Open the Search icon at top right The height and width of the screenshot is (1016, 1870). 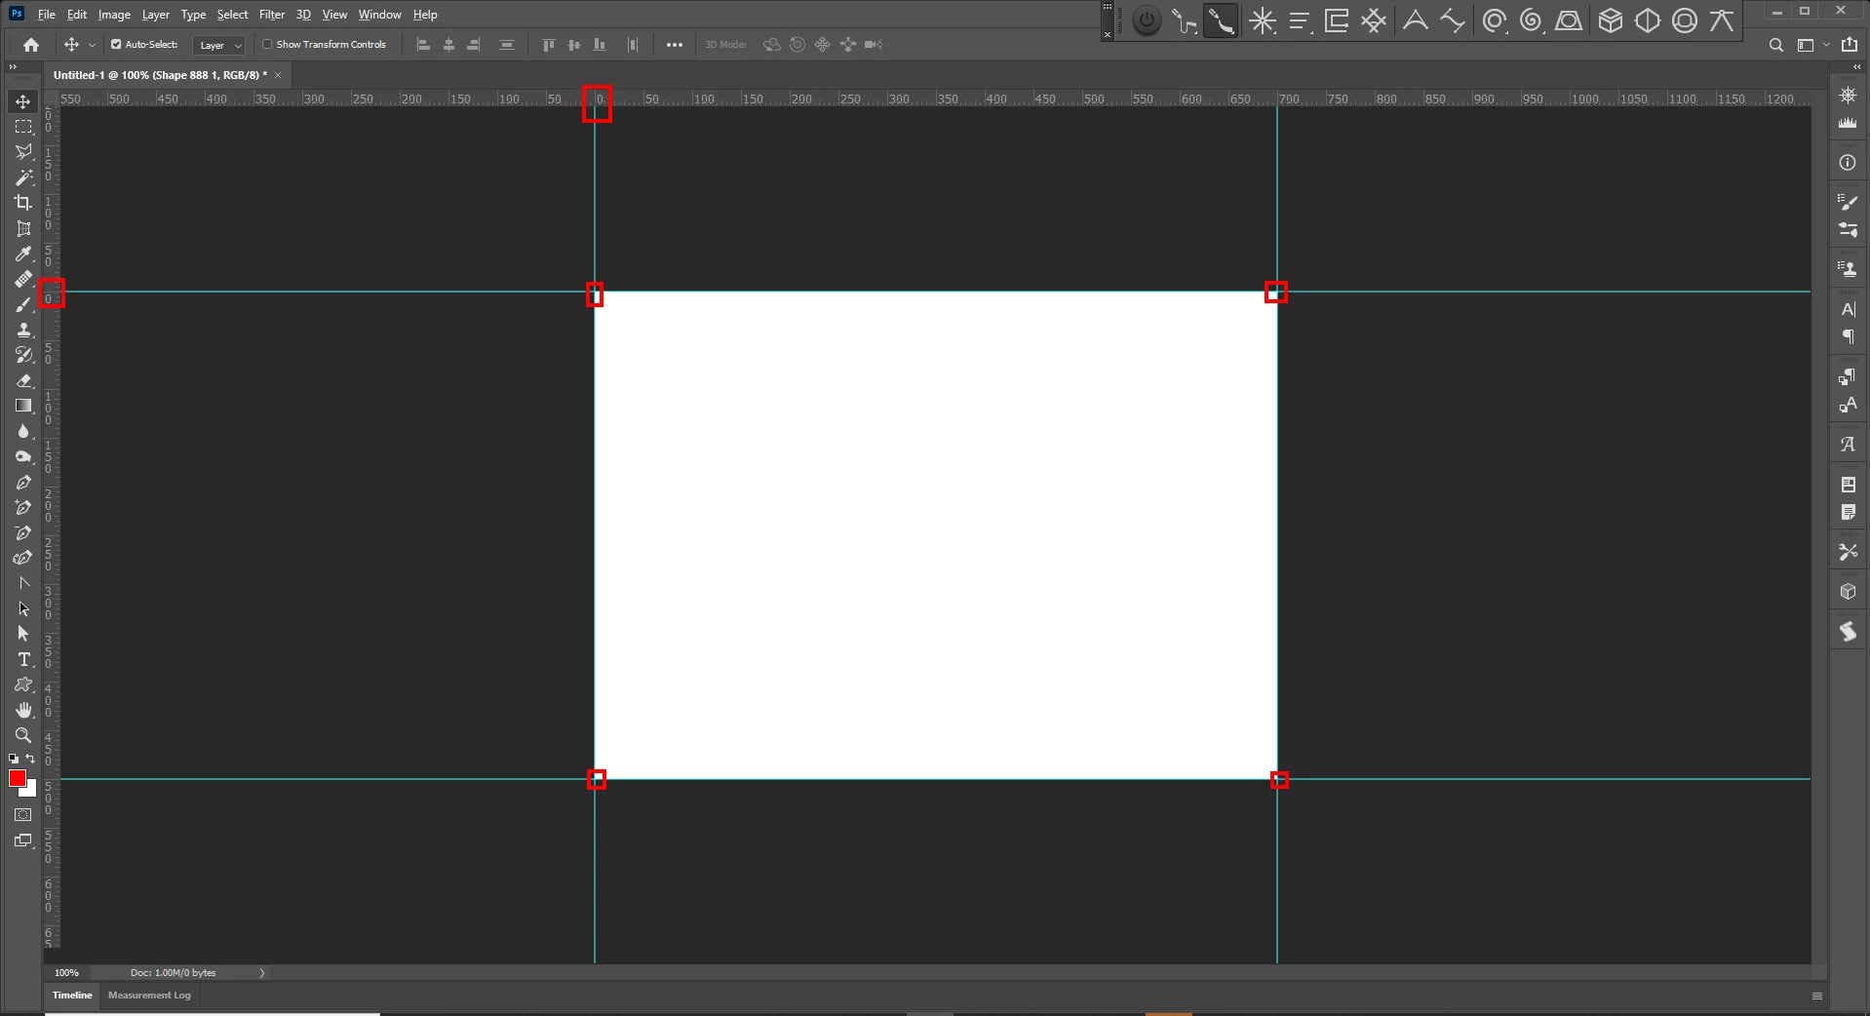(x=1776, y=45)
